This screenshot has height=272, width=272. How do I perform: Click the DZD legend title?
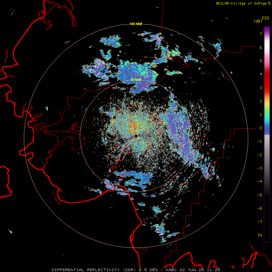coord(266,18)
